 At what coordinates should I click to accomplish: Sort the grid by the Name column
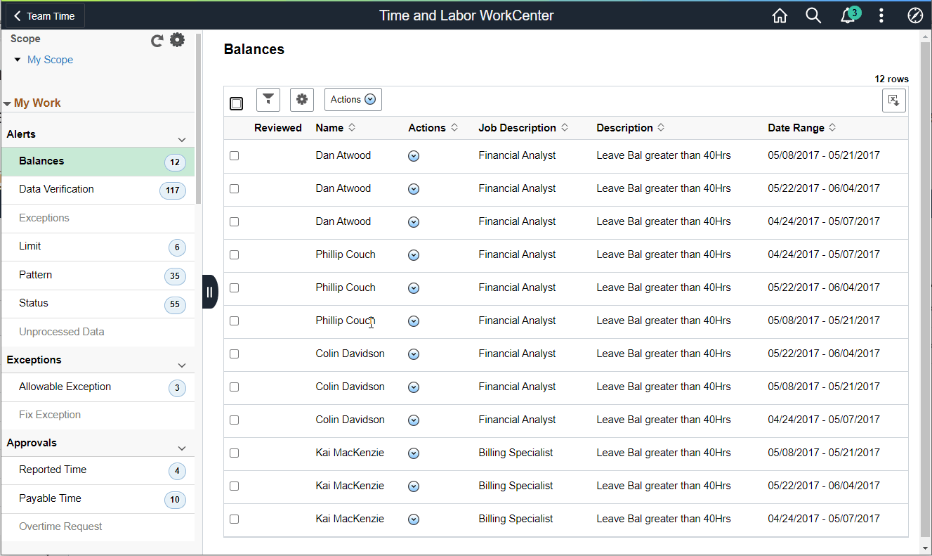335,127
